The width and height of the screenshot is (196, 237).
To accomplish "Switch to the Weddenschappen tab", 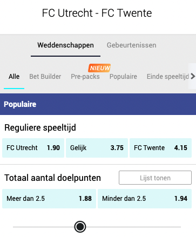I will pyautogui.click(x=65, y=45).
